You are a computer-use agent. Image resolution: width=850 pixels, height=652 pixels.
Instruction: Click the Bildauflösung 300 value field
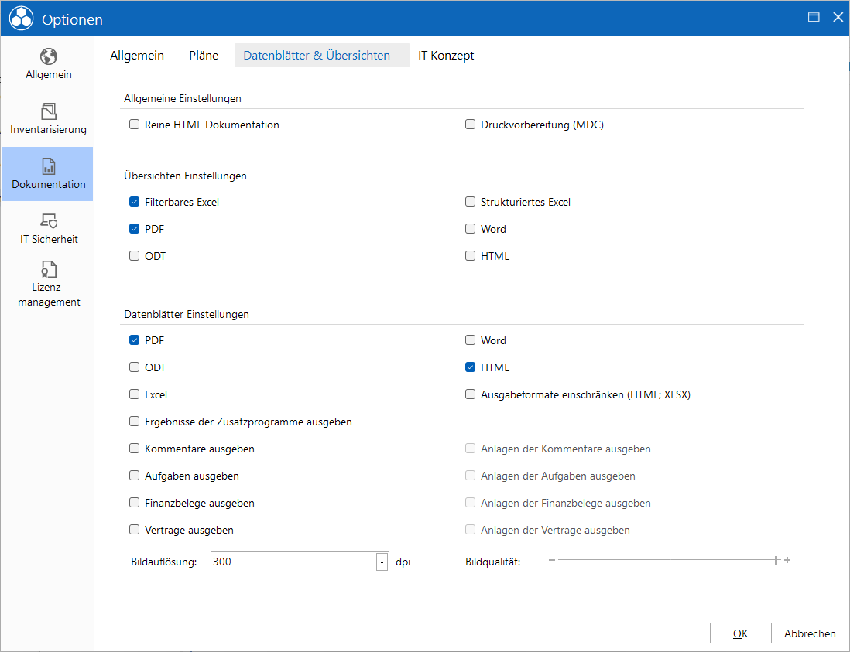coord(293,562)
